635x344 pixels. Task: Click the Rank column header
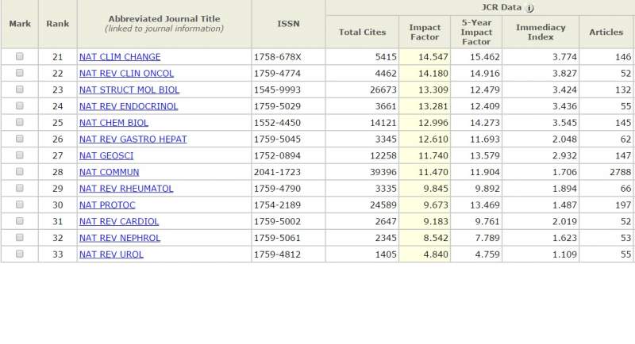[x=57, y=24]
